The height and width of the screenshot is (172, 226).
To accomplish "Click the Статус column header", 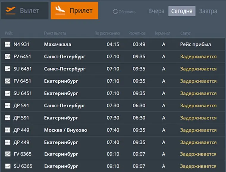I will [x=185, y=33].
